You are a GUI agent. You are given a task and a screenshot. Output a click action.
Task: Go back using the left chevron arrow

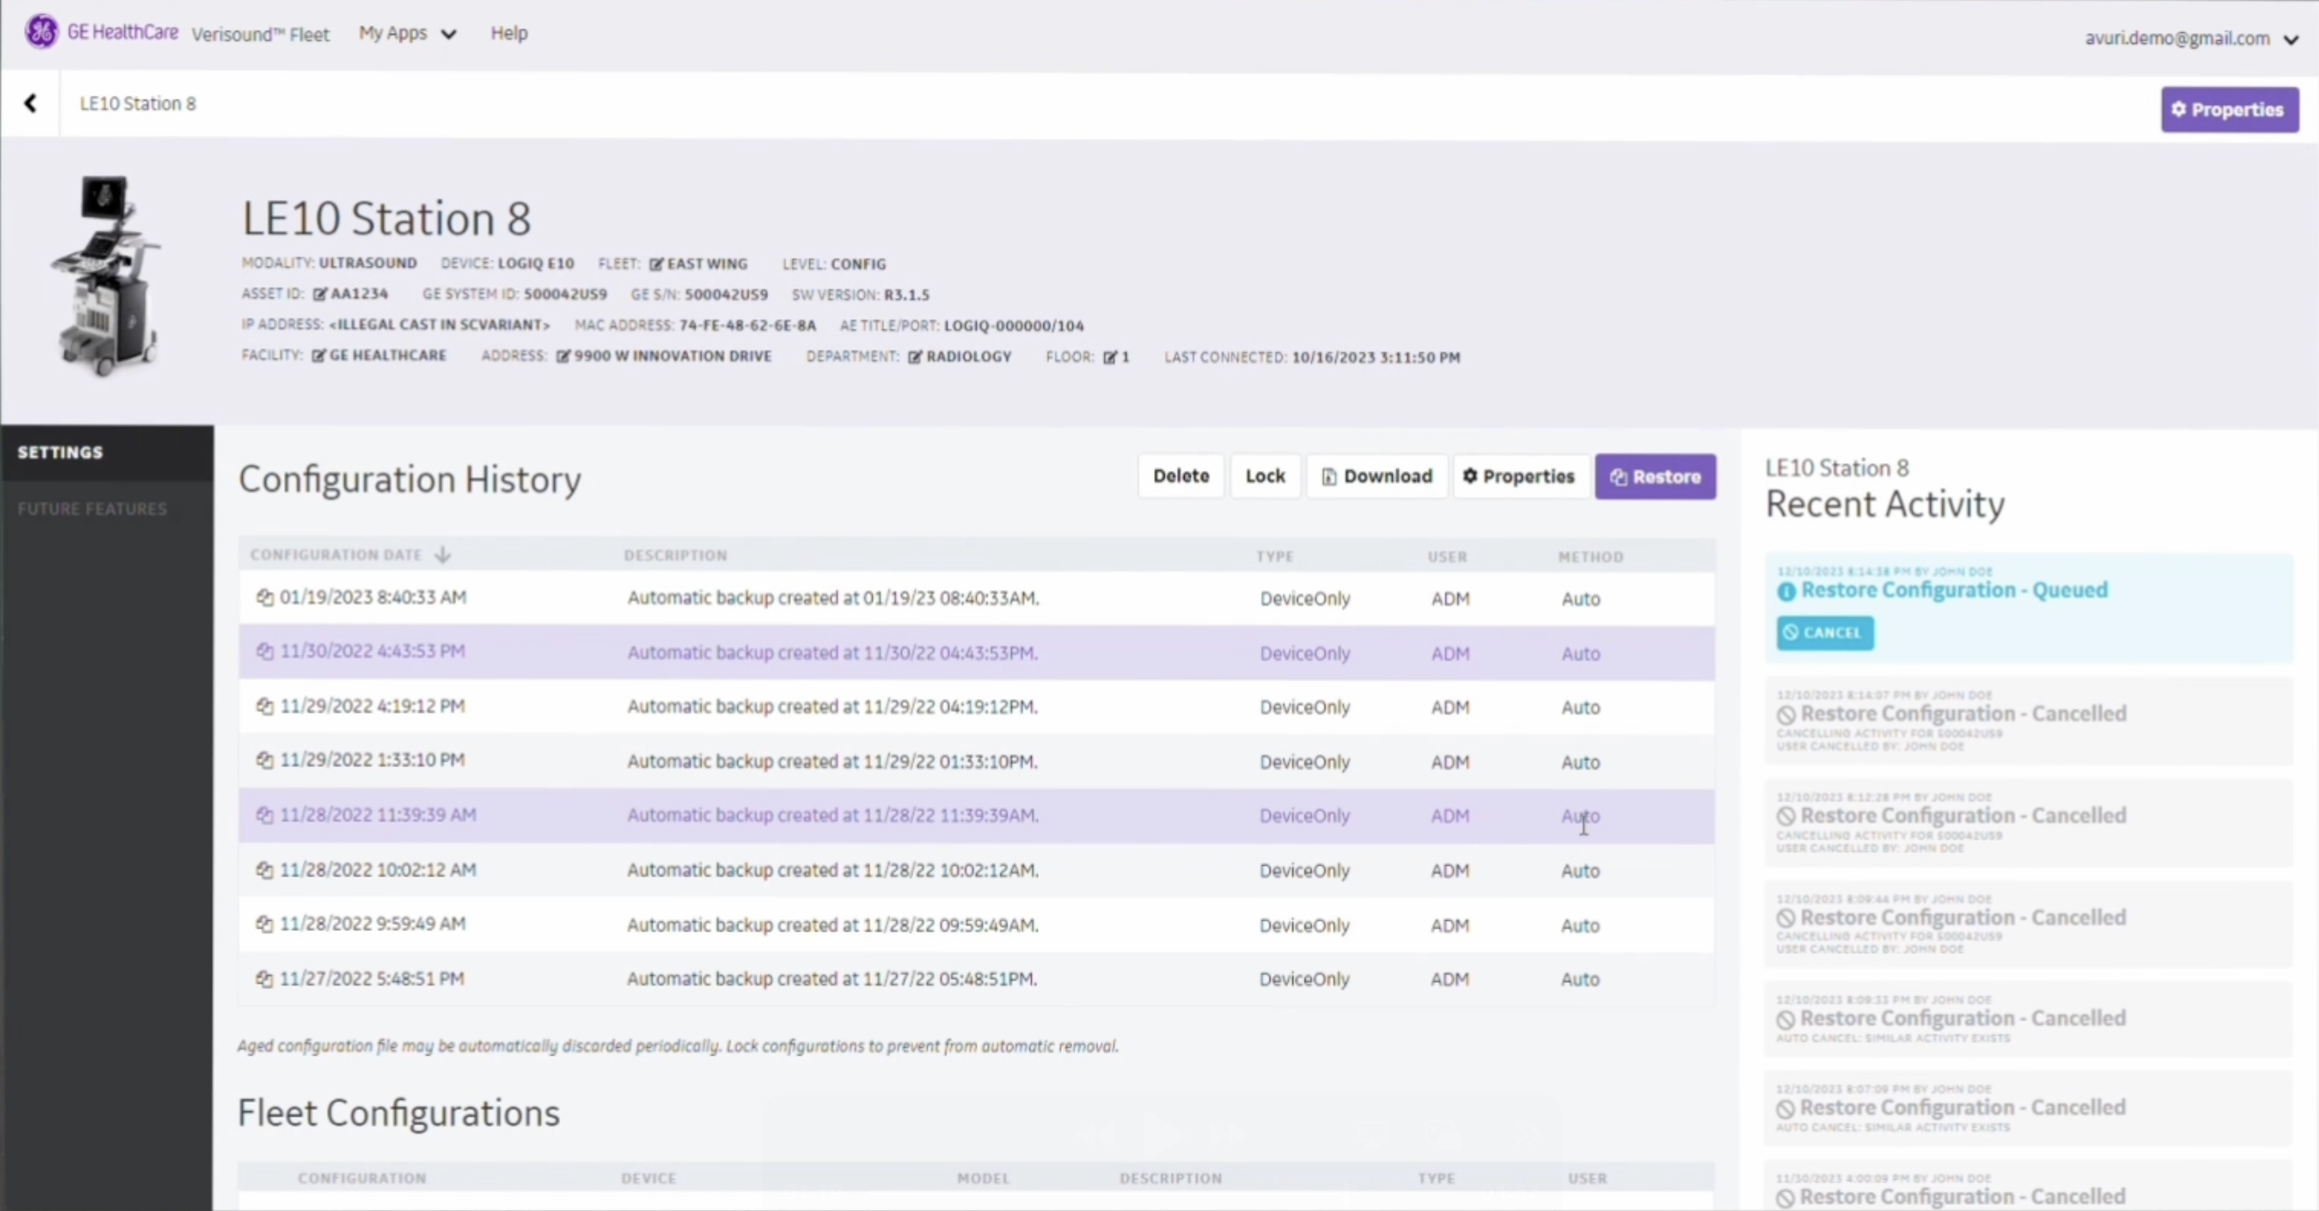[x=31, y=104]
